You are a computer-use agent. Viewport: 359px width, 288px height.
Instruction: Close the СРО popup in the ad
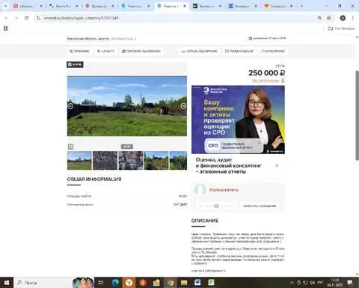(259, 142)
